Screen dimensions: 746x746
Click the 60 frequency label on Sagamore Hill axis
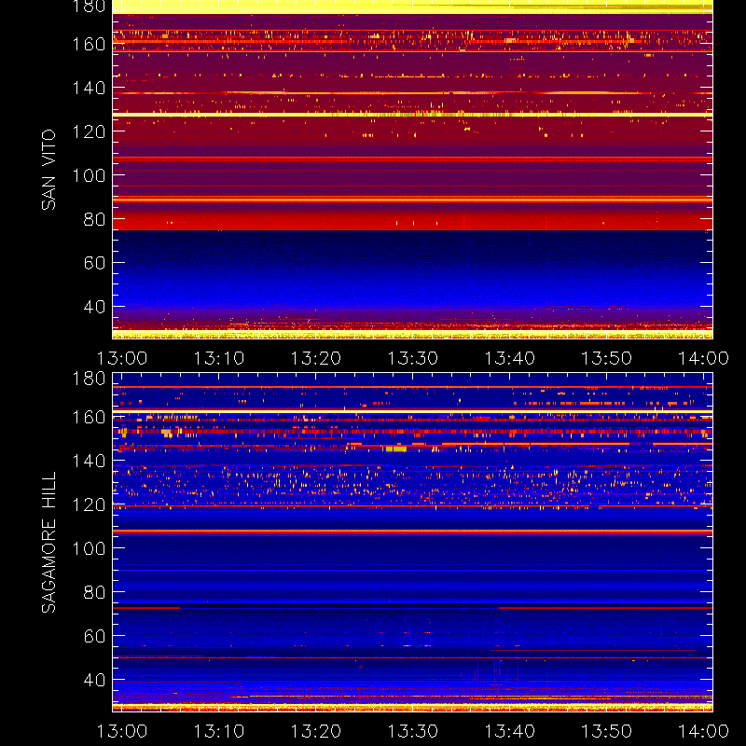click(94, 636)
